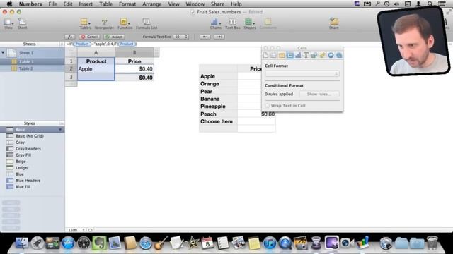453x254 pixels.
Task: Open QuickTime inspector tab
Action: click(338, 55)
